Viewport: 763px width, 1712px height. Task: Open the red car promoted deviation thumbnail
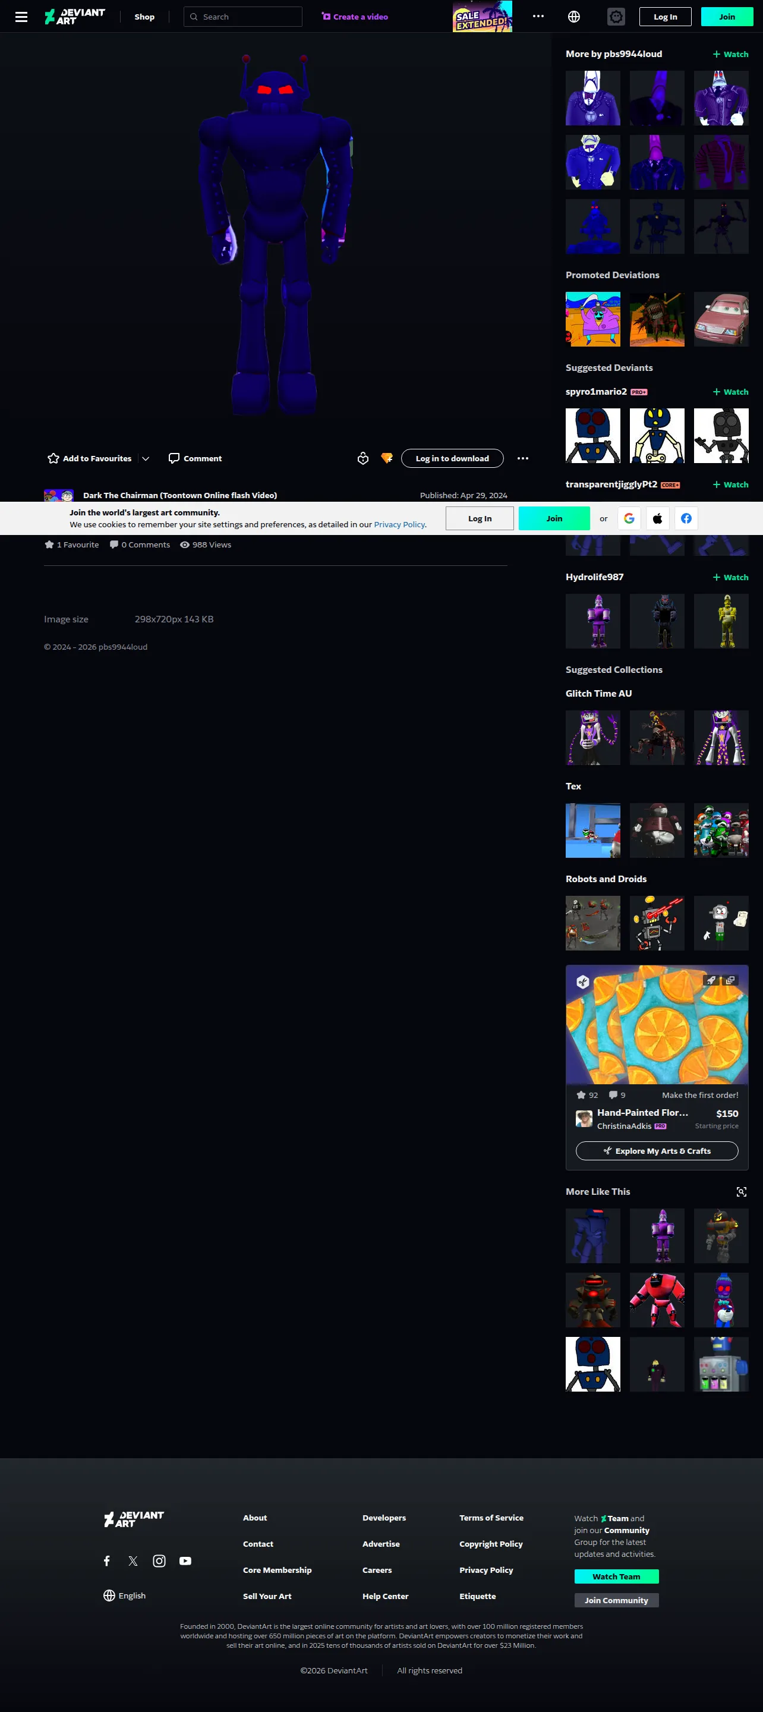click(721, 319)
